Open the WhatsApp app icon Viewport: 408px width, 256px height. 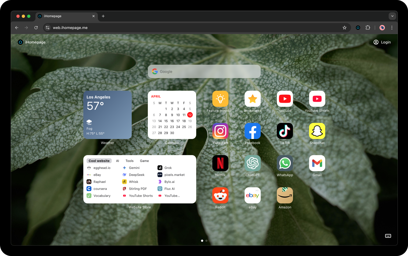285,163
